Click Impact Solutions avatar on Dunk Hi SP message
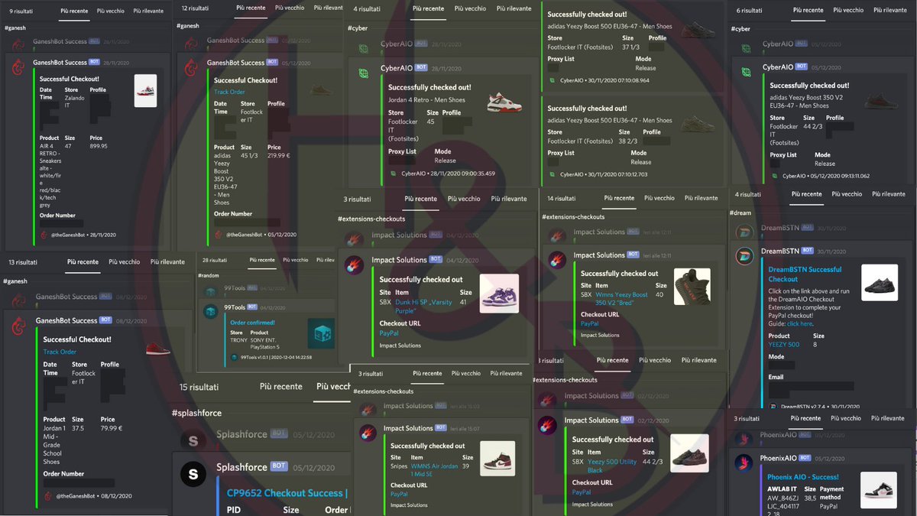Image resolution: width=917 pixels, height=516 pixels. click(355, 264)
